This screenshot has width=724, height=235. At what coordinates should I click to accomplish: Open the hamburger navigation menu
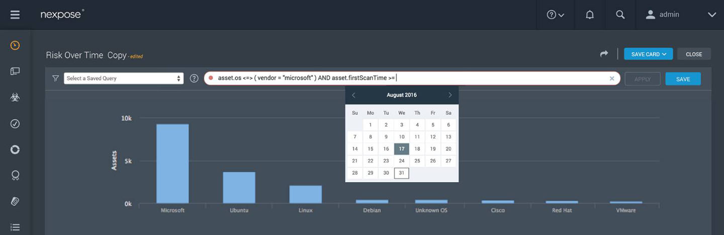click(15, 15)
